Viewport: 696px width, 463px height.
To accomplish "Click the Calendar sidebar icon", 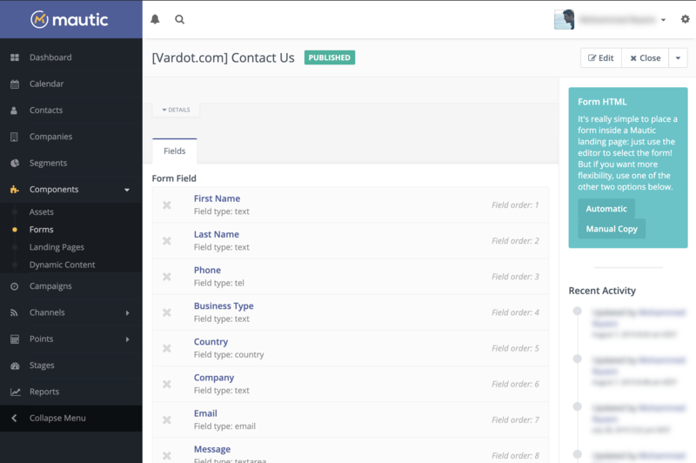I will (15, 84).
